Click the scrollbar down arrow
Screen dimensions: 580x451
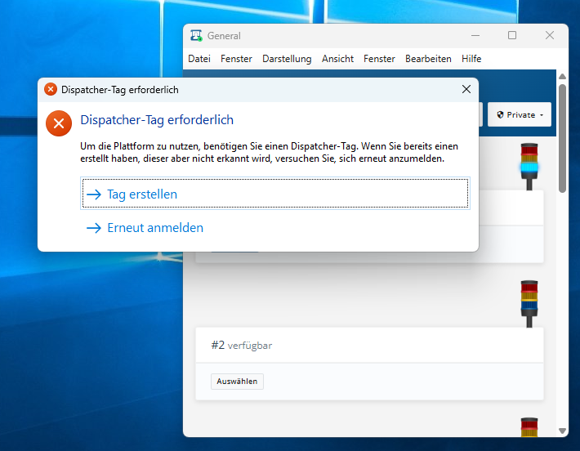[x=562, y=431]
